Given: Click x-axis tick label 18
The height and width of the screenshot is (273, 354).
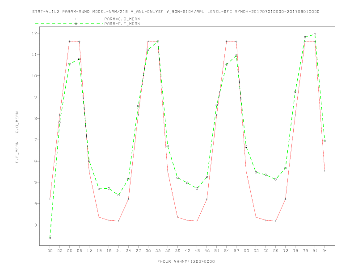Looking at the screenshot, I should (x=109, y=251).
